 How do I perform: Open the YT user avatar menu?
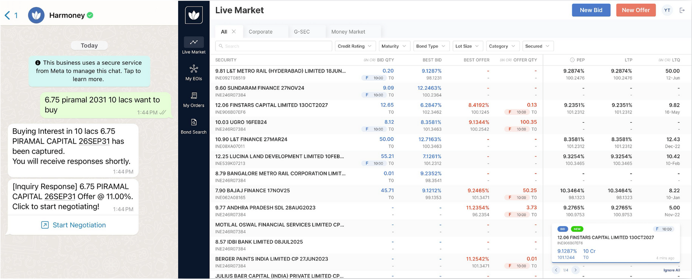667,10
